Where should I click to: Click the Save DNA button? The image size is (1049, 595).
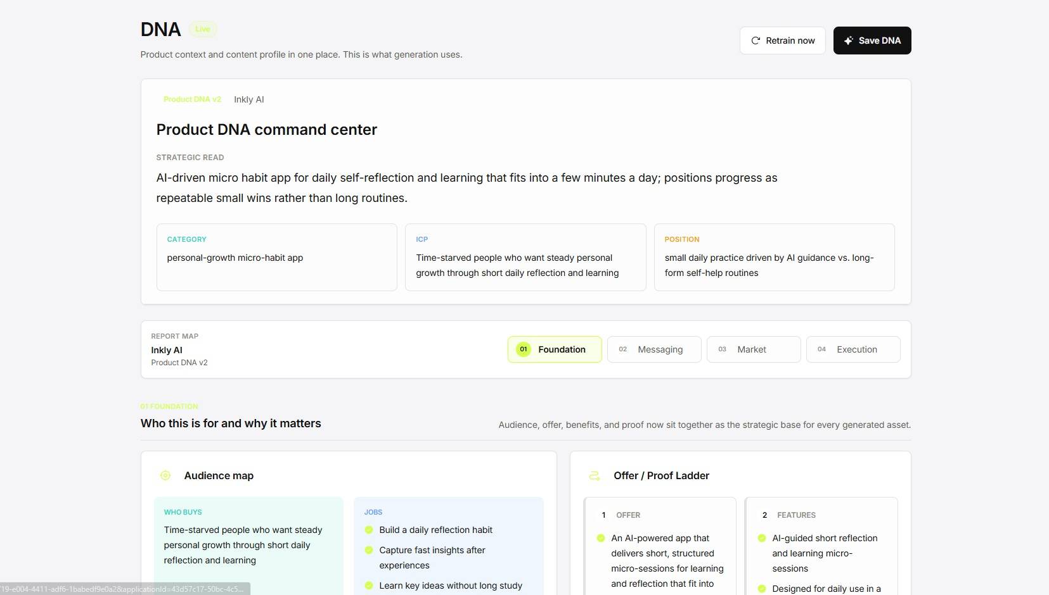(x=872, y=41)
